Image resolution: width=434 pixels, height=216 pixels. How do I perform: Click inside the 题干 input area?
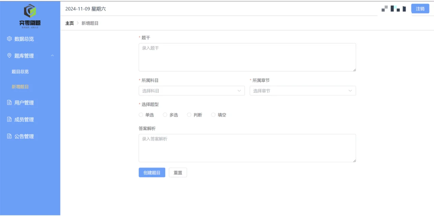click(x=247, y=57)
